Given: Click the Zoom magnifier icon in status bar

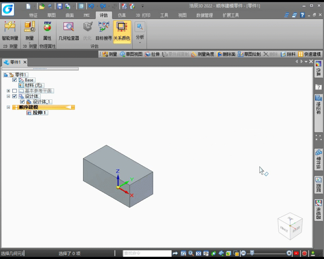Looking at the screenshot, I should (191, 253).
